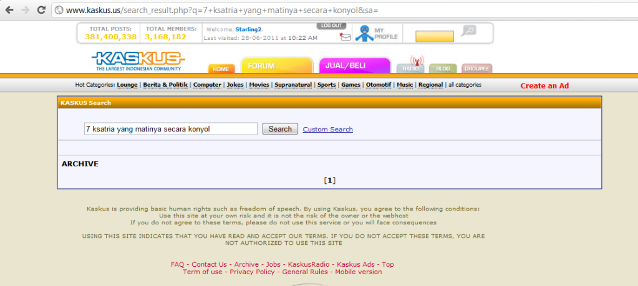Open the FAQ footer link
The image size is (638, 286).
click(x=177, y=264)
